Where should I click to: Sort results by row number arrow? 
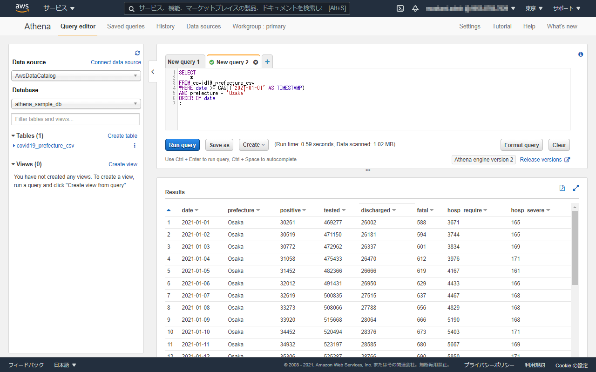pyautogui.click(x=169, y=210)
